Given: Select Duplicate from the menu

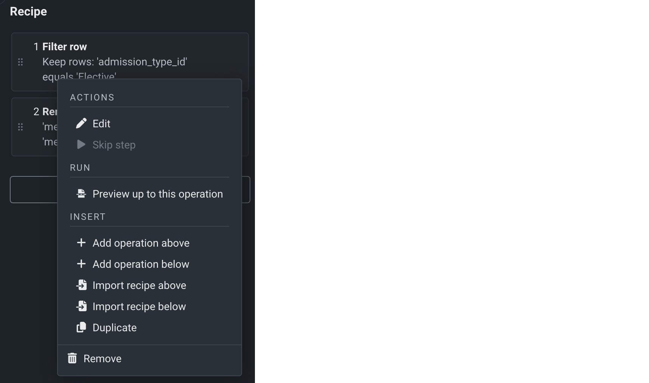Looking at the screenshot, I should [115, 328].
